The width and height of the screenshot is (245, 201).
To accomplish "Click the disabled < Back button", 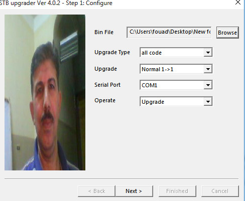I will coord(96,191).
